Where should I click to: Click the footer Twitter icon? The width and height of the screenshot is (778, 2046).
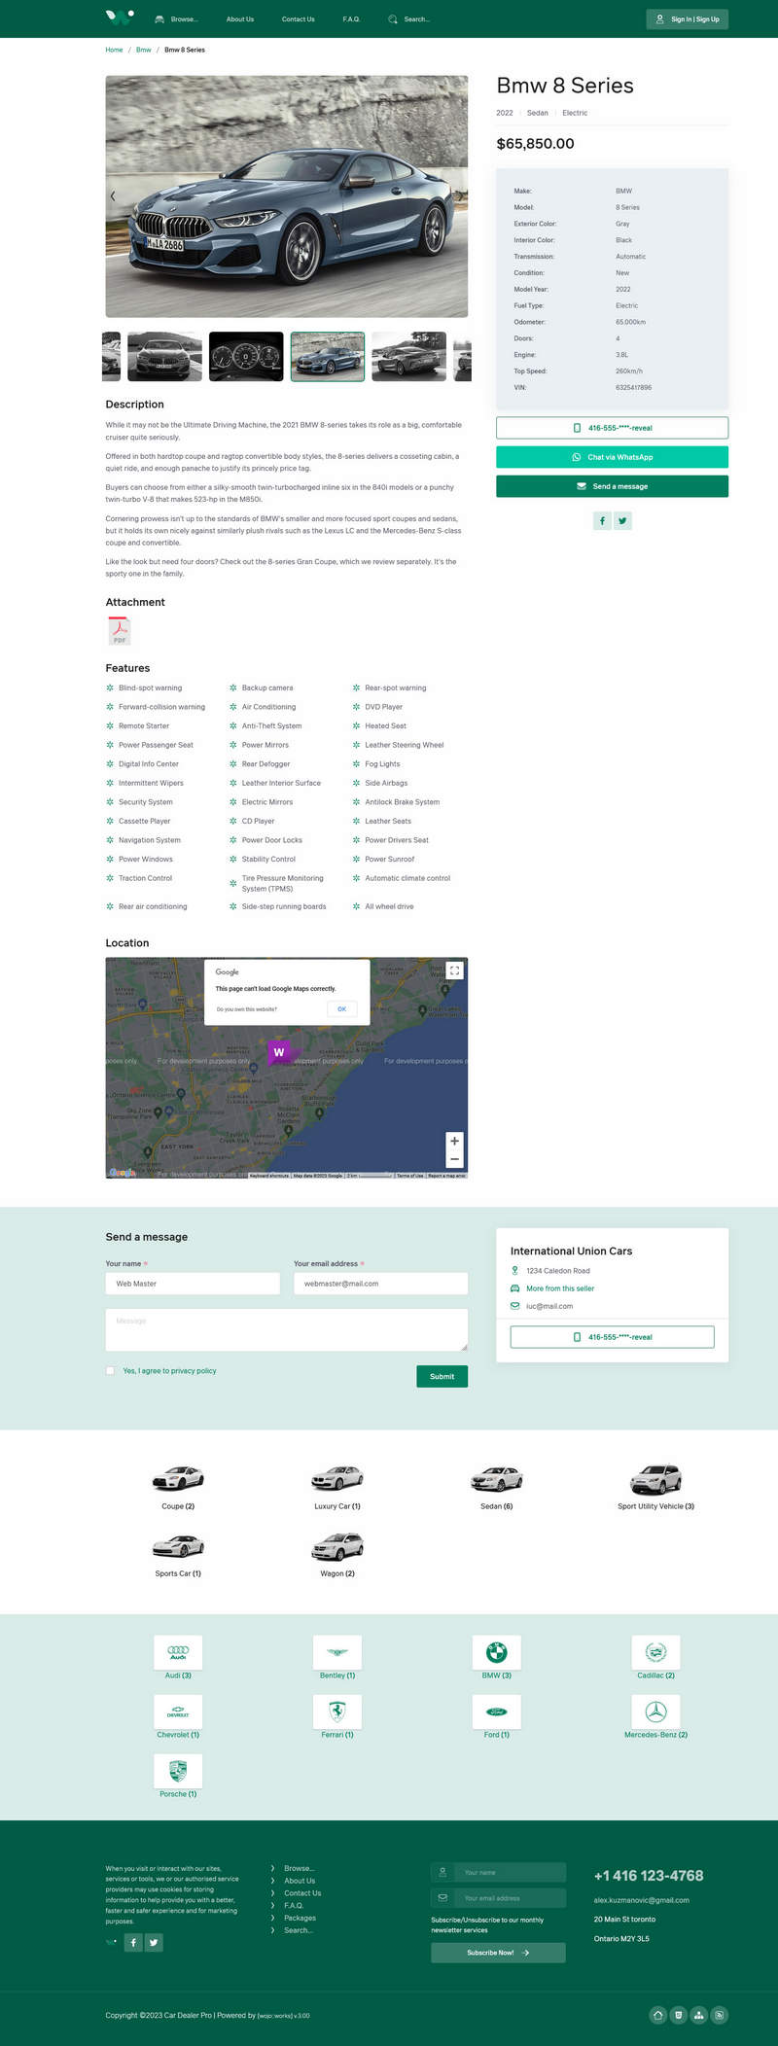click(x=154, y=1942)
